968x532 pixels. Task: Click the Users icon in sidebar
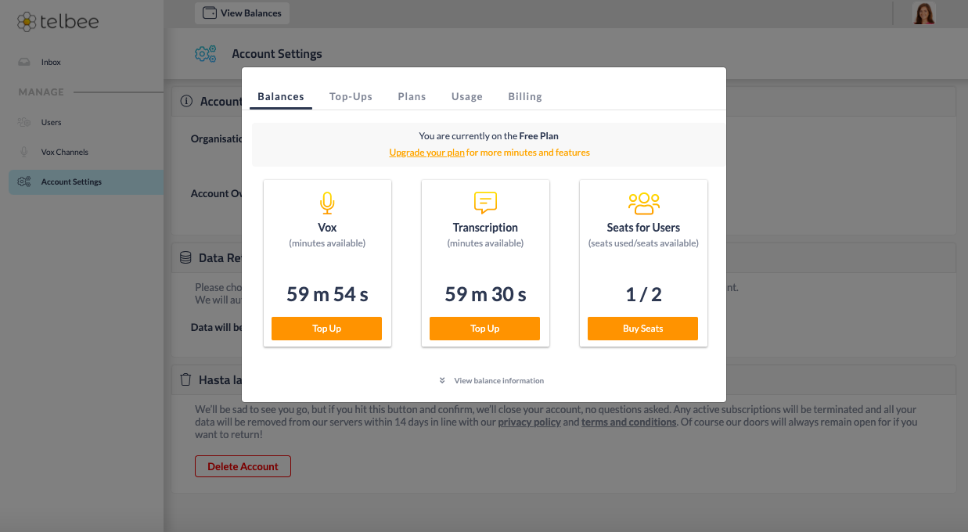pos(24,122)
